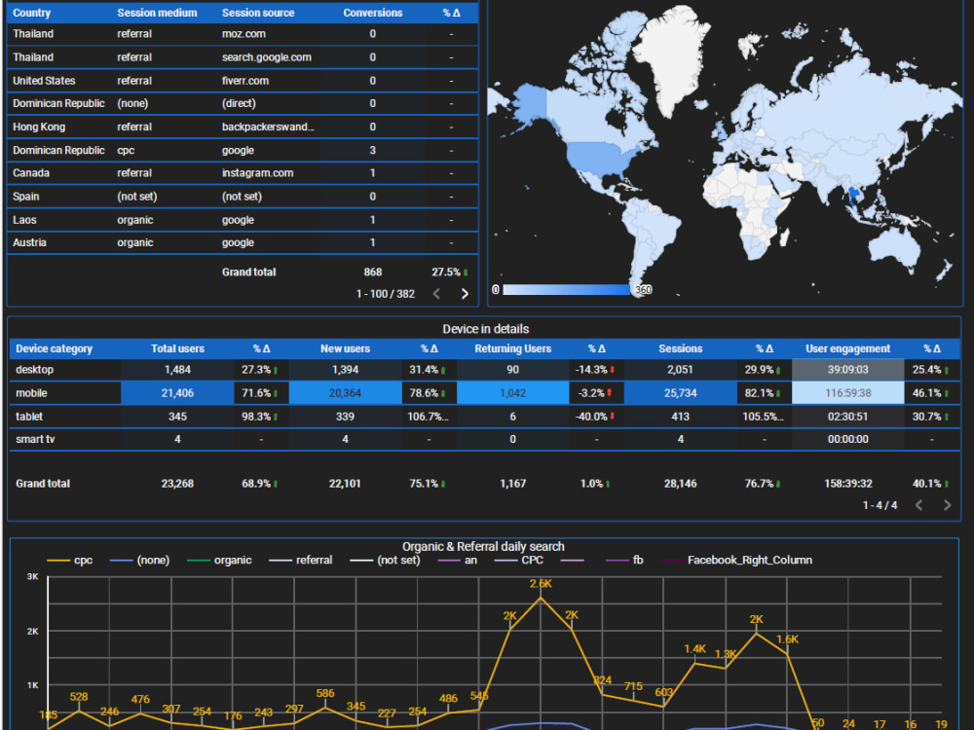Viewport: 974px width, 730px height.
Task: Click the Austria country row
Action: [243, 242]
